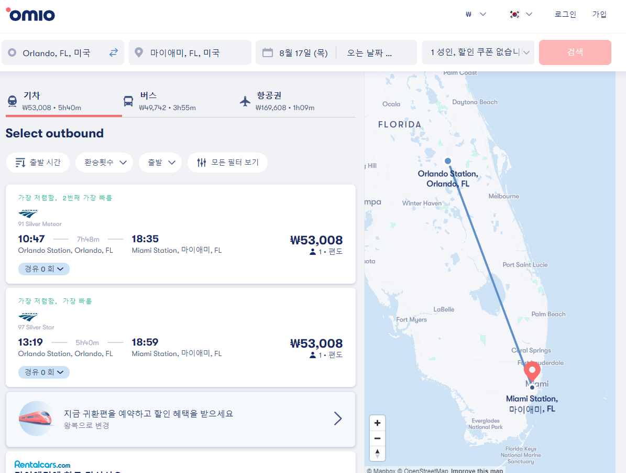Image resolution: width=626 pixels, height=473 pixels.
Task: Change the 8월 17일 (목) departure date
Action: point(303,53)
